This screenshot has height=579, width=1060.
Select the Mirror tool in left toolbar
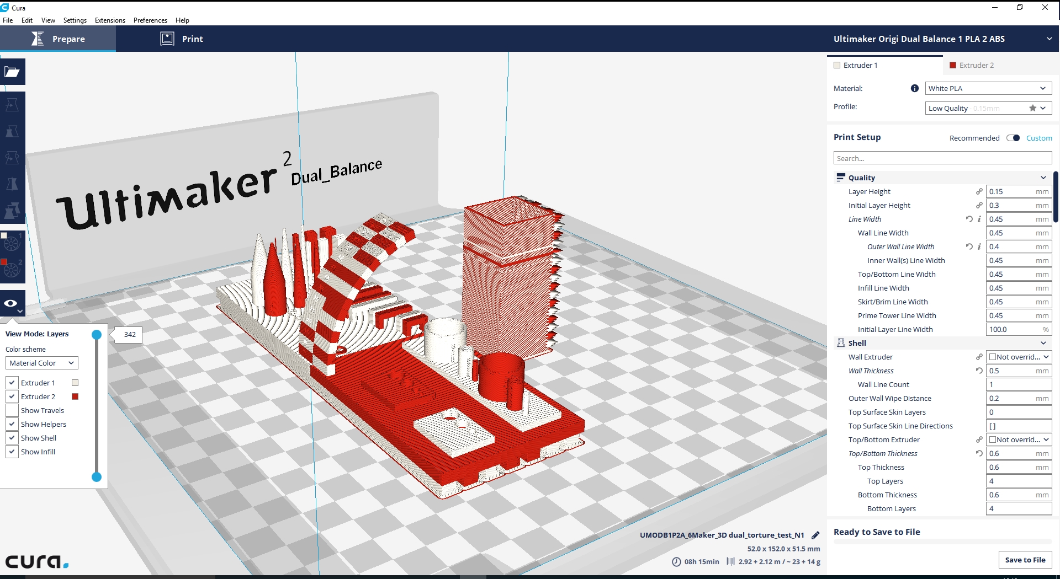tap(12, 184)
